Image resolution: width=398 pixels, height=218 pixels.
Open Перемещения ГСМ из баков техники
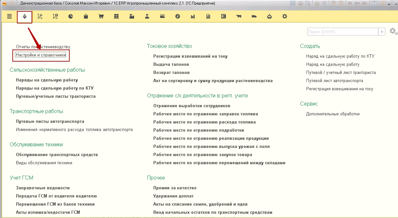tap(55, 204)
